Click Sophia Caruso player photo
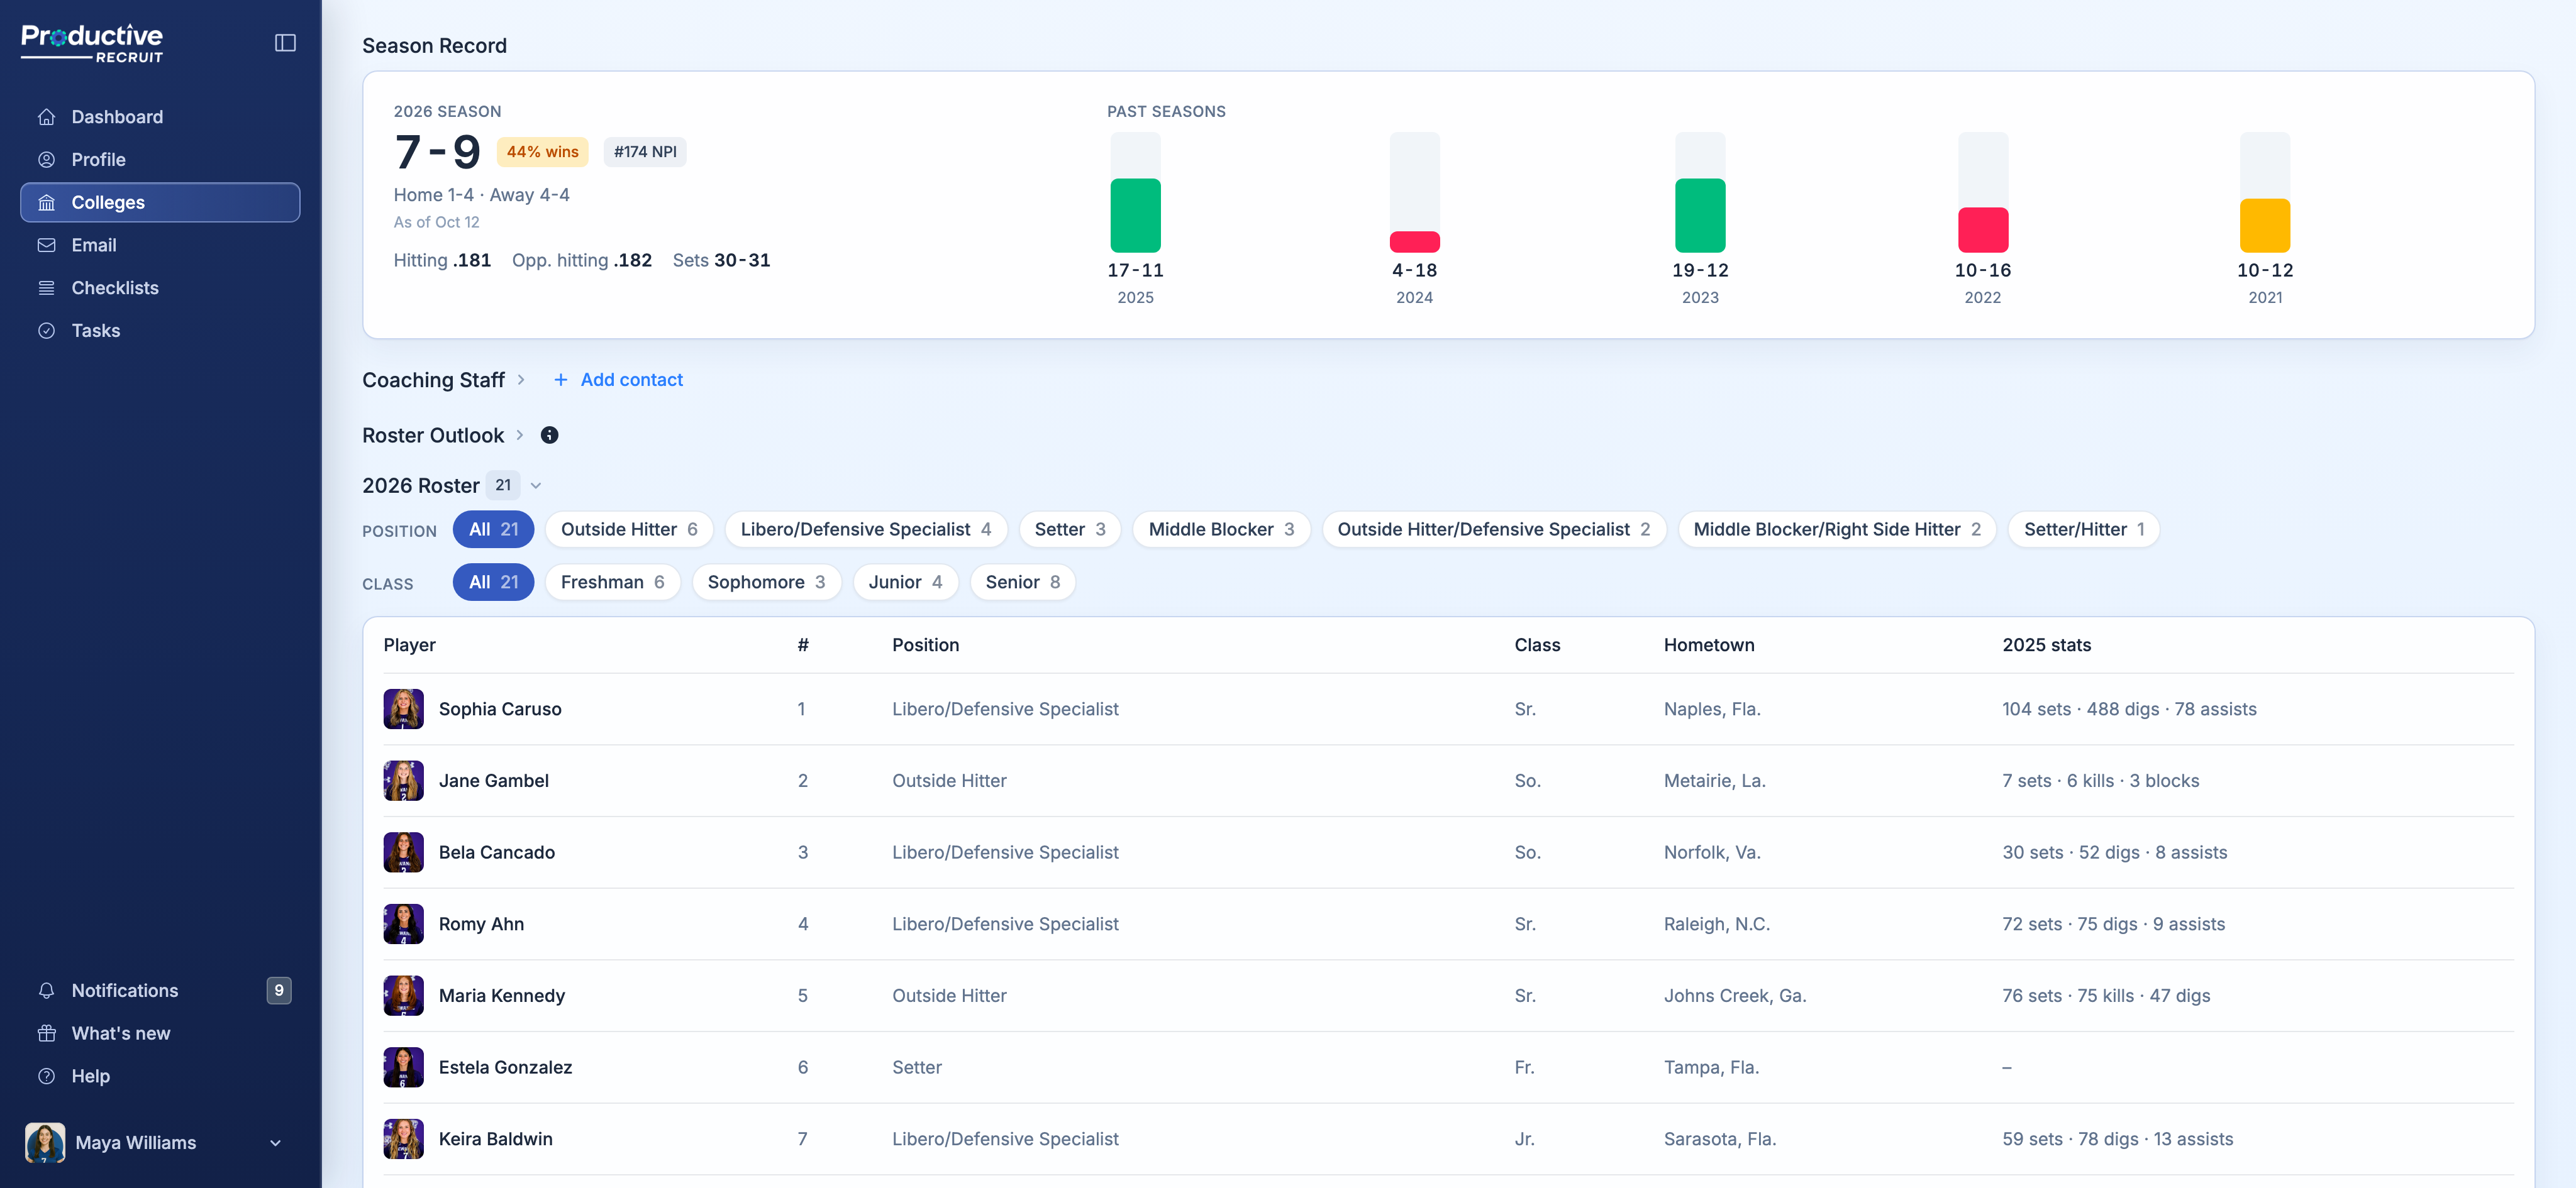 [x=403, y=710]
